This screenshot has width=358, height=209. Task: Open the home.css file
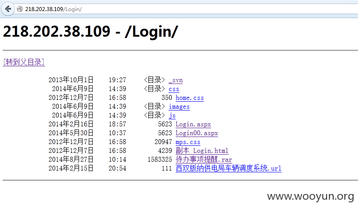click(189, 98)
